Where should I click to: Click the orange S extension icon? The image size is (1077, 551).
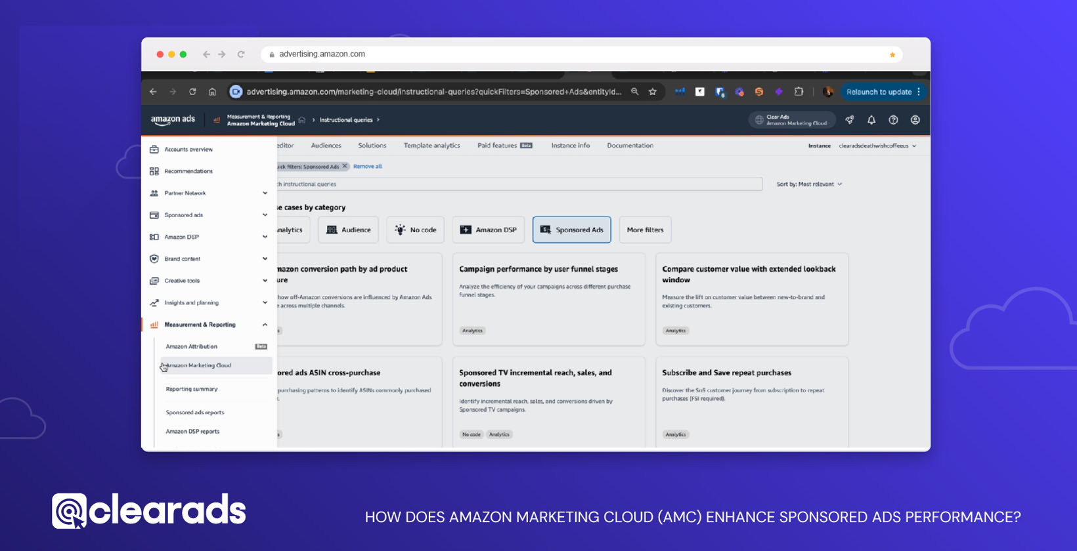[759, 92]
